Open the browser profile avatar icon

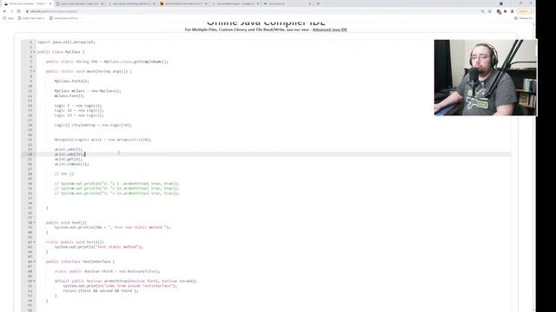point(512,11)
